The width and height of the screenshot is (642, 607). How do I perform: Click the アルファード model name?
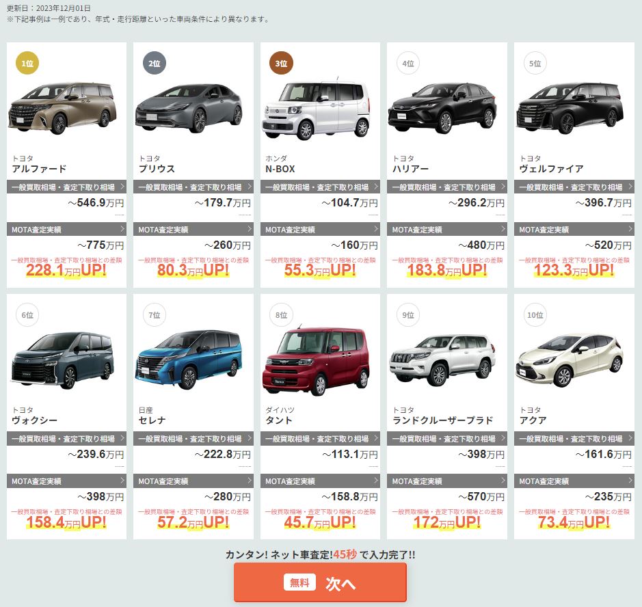39,169
